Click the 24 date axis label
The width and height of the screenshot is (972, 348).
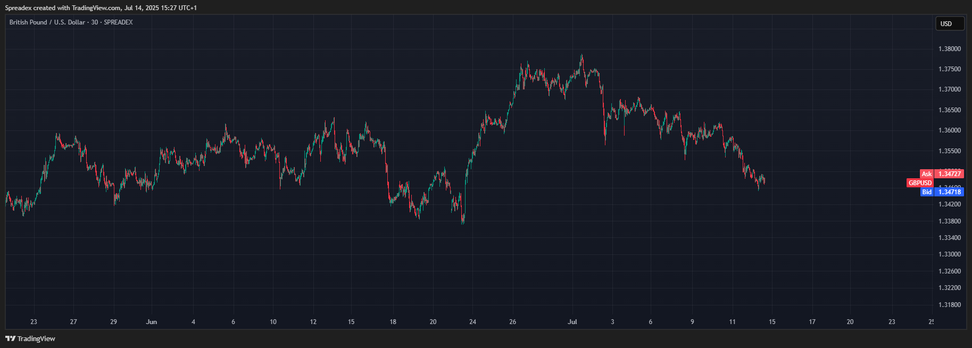(473, 322)
